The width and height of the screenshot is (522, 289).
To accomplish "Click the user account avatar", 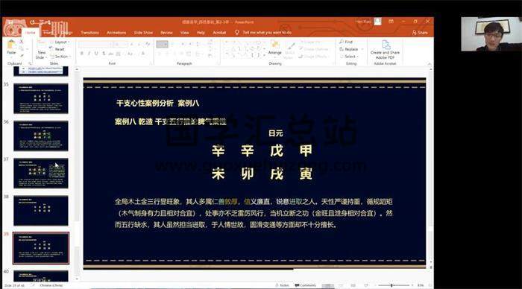I will [x=377, y=22].
